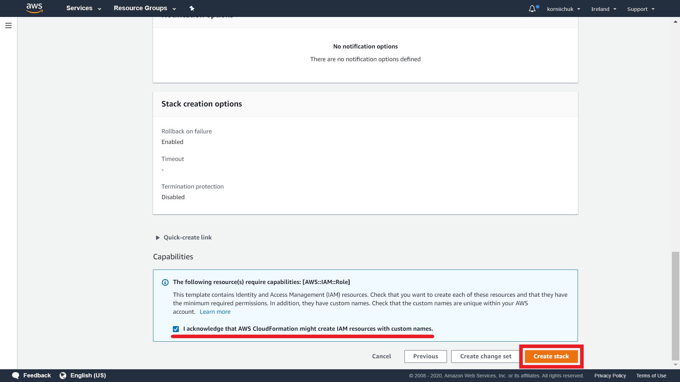Toggle IAM capabilities acknowledgment checkbox
Image resolution: width=680 pixels, height=382 pixels.
(176, 329)
